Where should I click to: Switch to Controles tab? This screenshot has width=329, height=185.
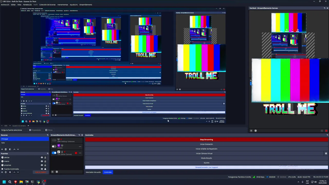click(108, 172)
